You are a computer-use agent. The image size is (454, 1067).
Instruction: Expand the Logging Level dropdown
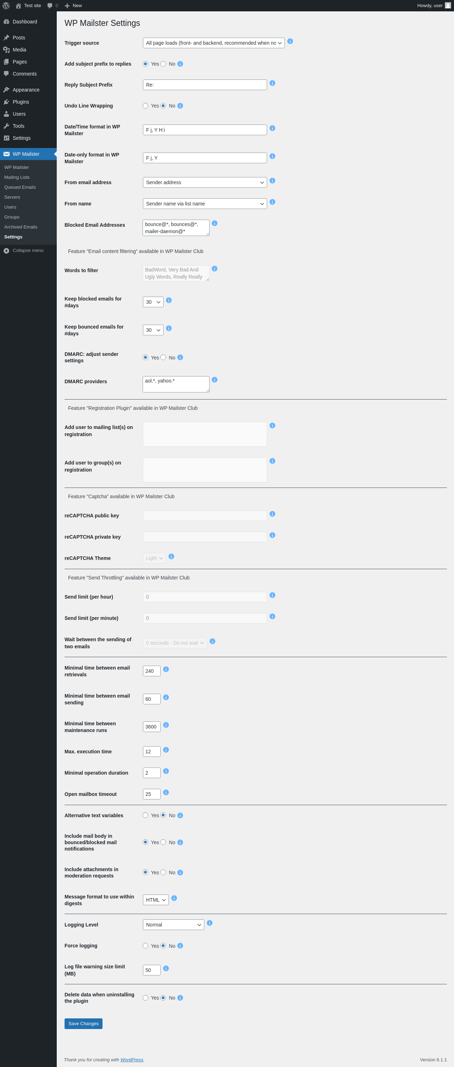click(x=173, y=924)
